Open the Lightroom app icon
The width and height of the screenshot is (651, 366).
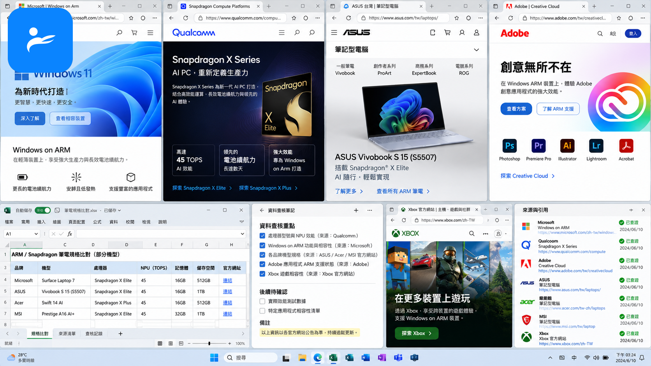click(596, 146)
